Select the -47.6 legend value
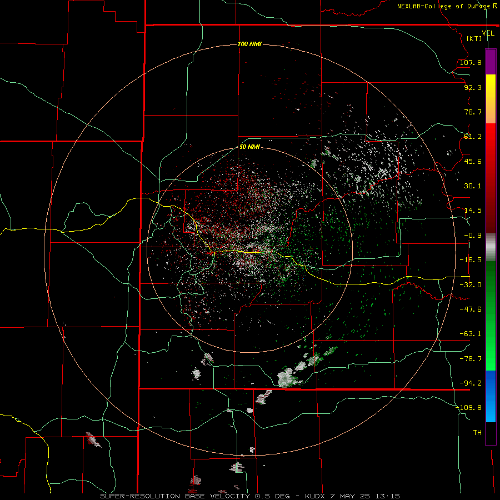This screenshot has height=500, width=500. 471,309
